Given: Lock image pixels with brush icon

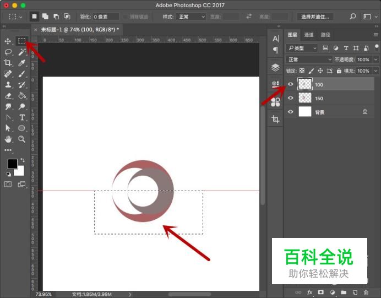Looking at the screenshot, I should click(311, 71).
